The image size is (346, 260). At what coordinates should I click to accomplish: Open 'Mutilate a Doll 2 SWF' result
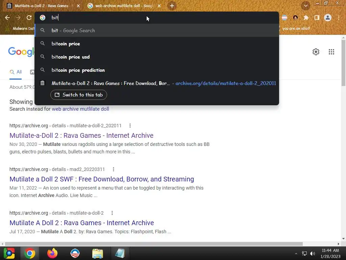102,179
